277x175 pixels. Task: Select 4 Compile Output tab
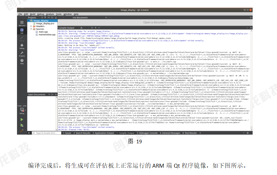(x=125, y=133)
